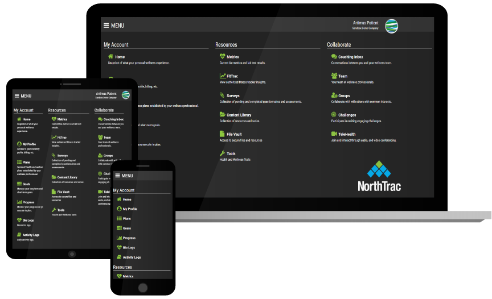
Task: Tap the profile avatar on the tablet
Action: (126, 95)
